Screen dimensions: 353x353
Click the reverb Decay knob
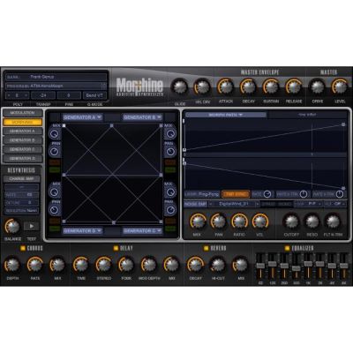[x=195, y=265]
